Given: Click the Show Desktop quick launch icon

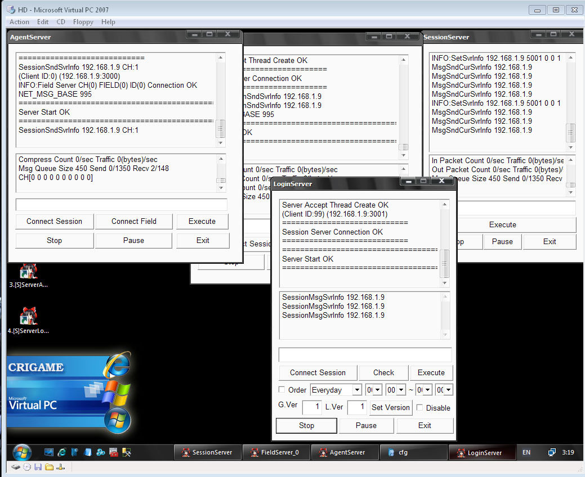Looking at the screenshot, I should (49, 452).
